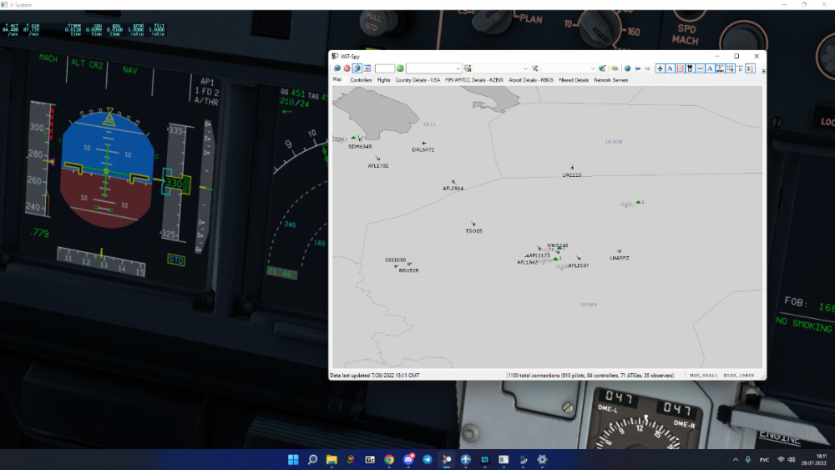Click the red stop icon in VAT-Spy toolbar
Viewport: 835px width, 470px height.
pyautogui.click(x=347, y=68)
